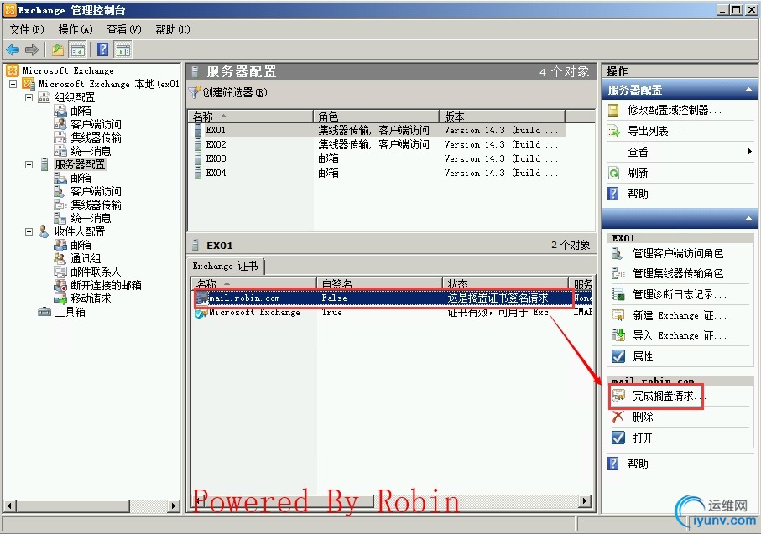
Task: Sort servers by the 版本 column header
Action: [x=502, y=117]
